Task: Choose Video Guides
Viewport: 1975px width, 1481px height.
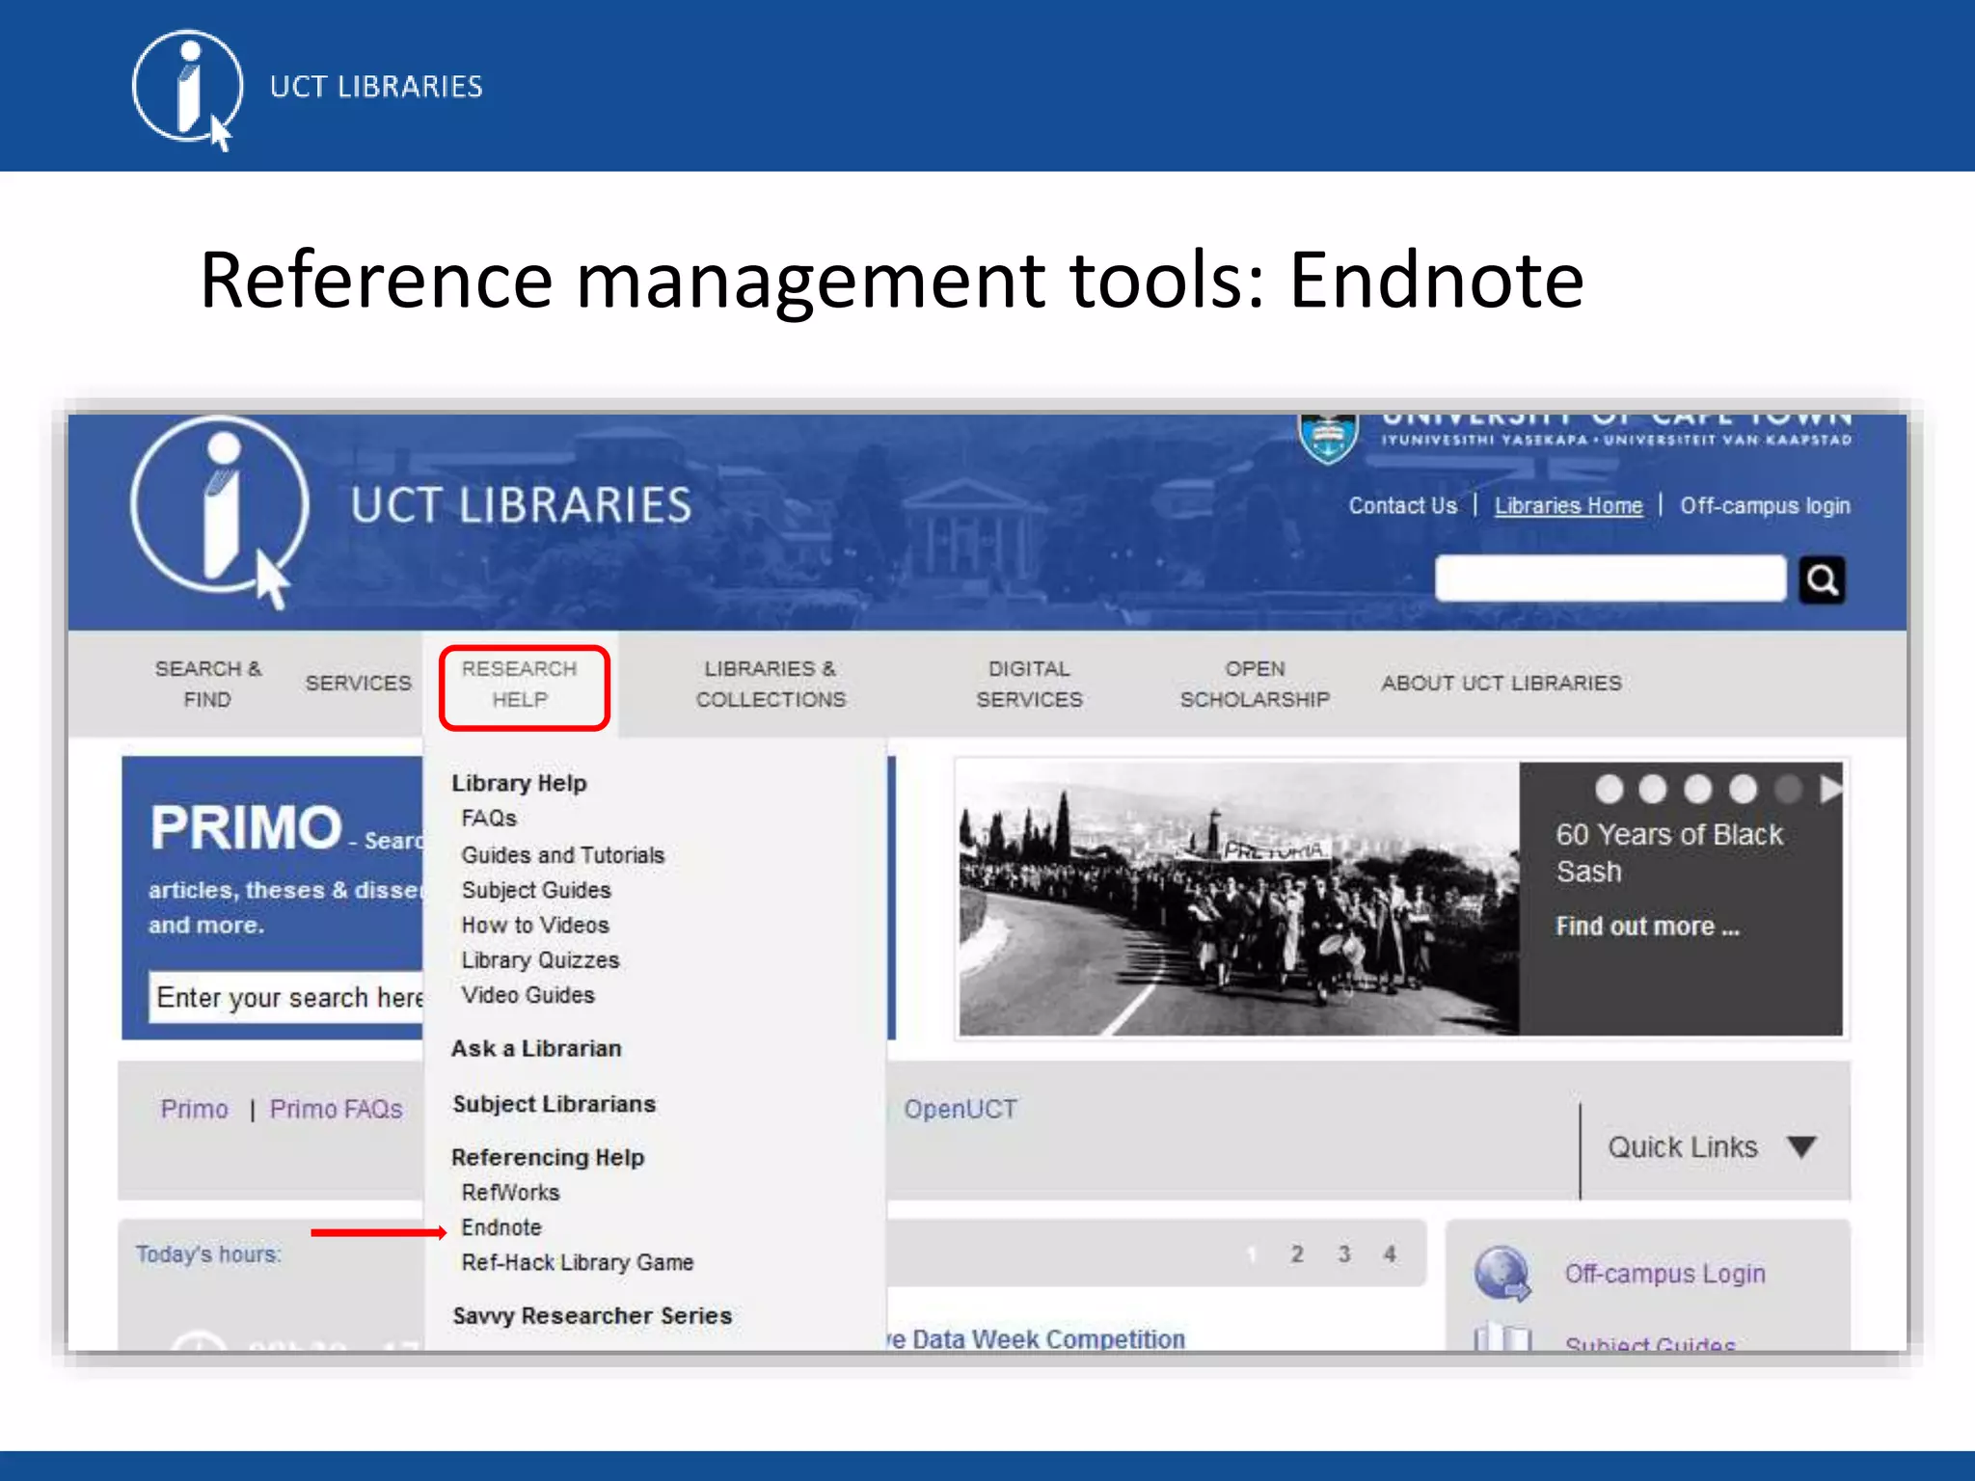Action: coord(528,995)
